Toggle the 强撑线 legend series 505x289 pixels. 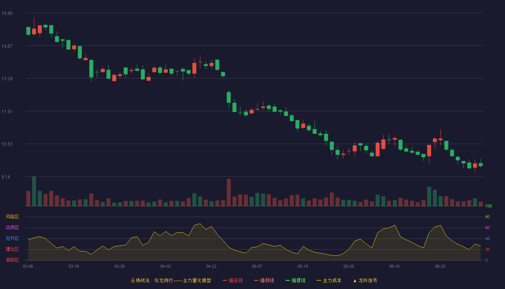(295, 280)
